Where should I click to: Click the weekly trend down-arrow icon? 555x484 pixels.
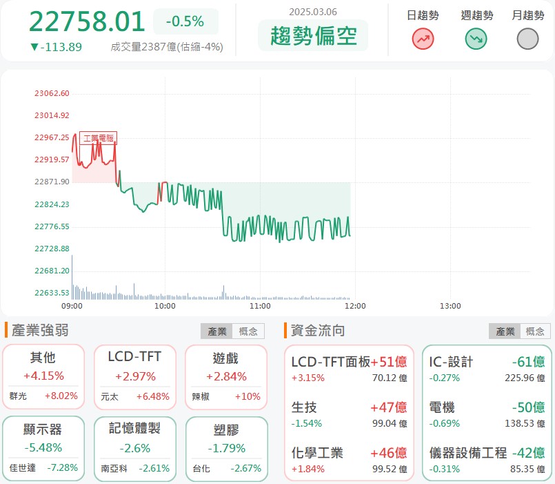[476, 39]
